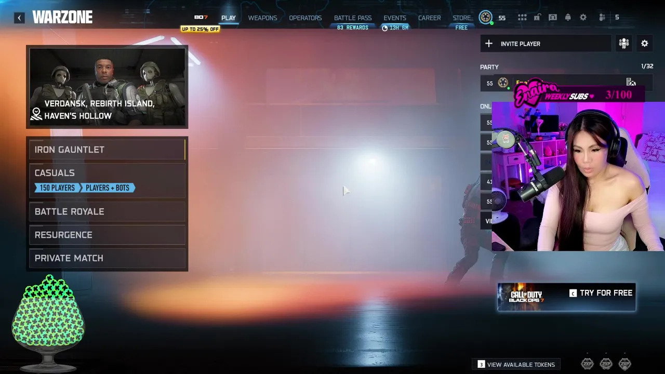Click the party member row at rank 55
The height and width of the screenshot is (374, 665).
(566, 83)
